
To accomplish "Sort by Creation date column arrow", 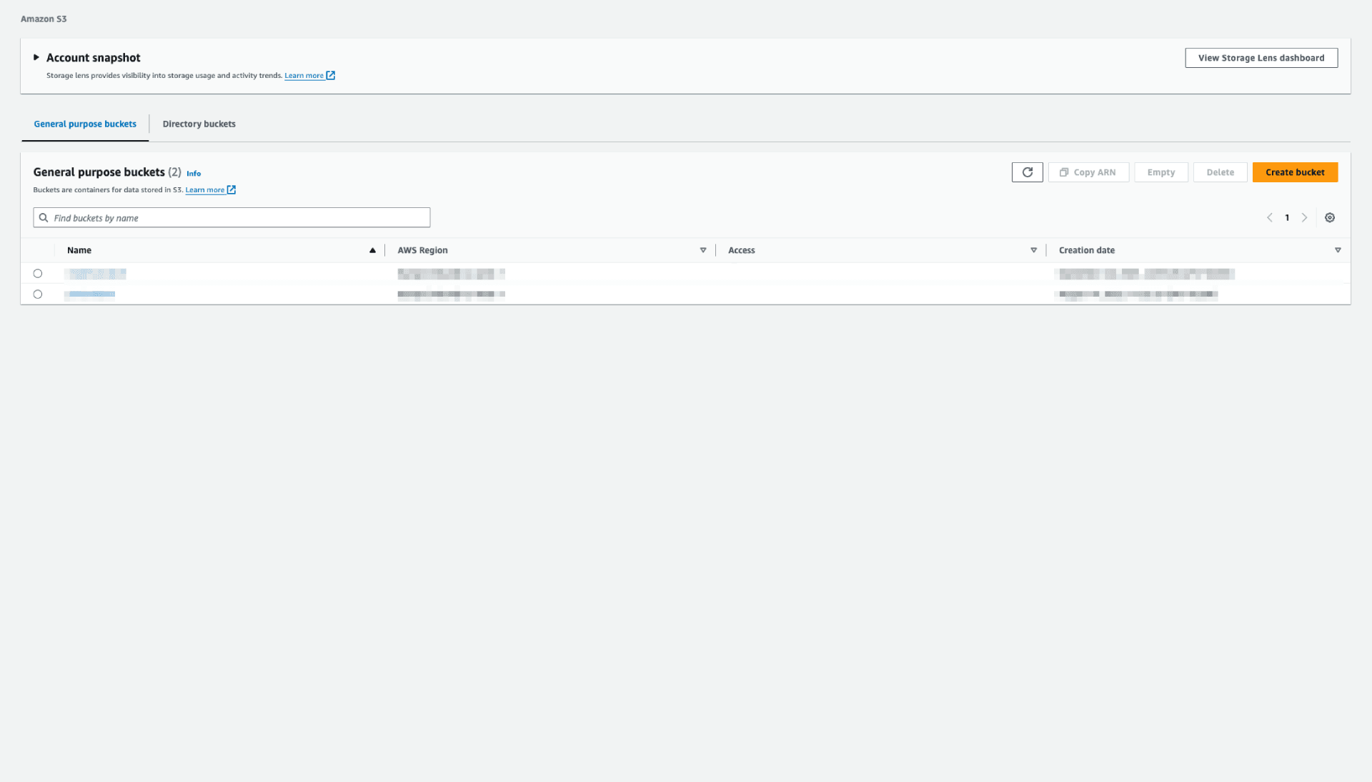I will click(1337, 250).
